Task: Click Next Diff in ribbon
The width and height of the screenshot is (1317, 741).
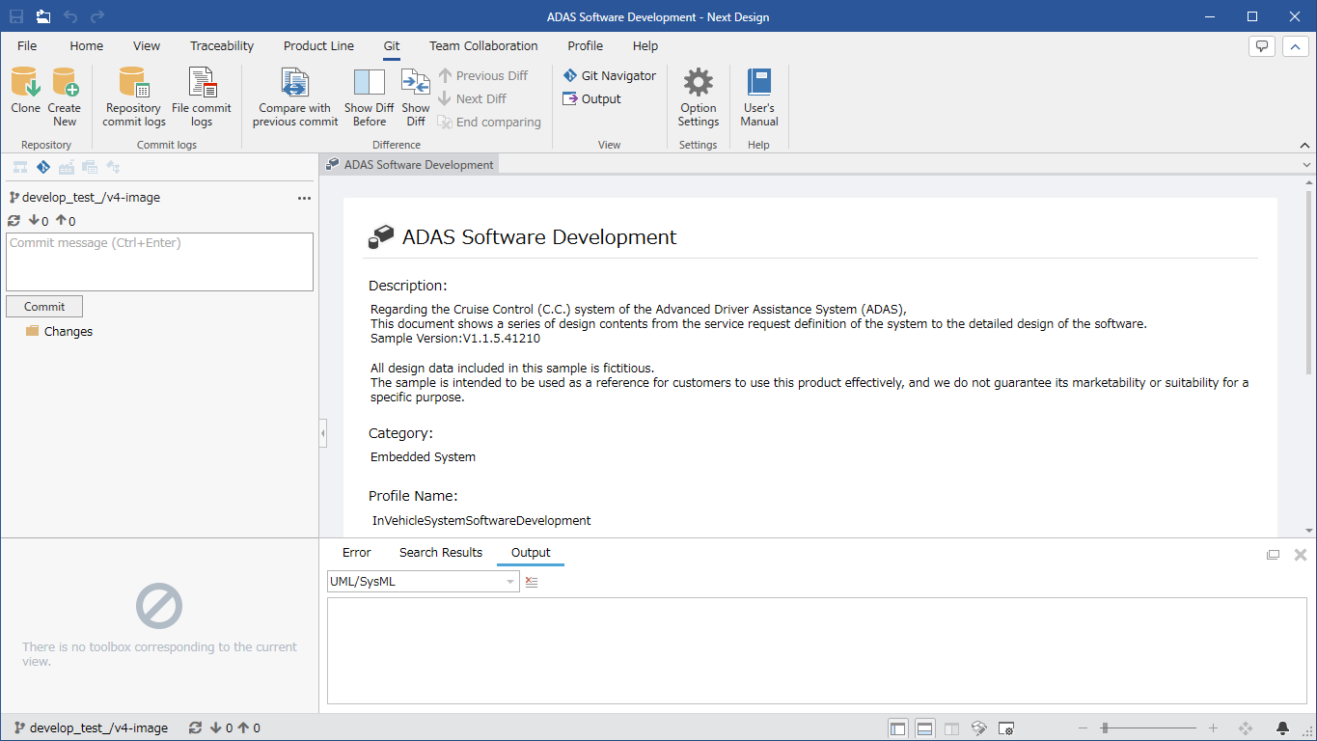Action: pos(473,98)
